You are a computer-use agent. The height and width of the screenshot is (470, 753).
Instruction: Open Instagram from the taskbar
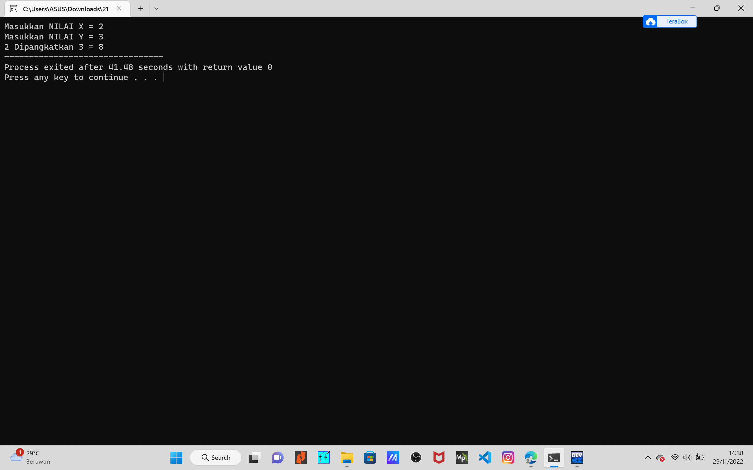(508, 457)
